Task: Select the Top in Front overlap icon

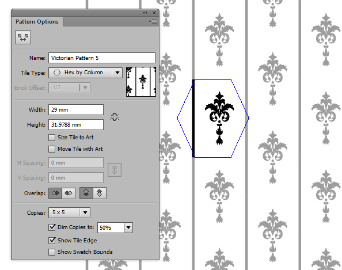Action: (x=86, y=193)
